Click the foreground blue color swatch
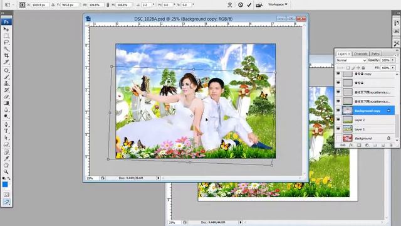Image resolution: width=401 pixels, height=226 pixels. tap(5, 185)
